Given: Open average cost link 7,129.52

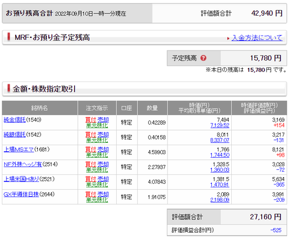Looking at the screenshot, I should point(220,125).
